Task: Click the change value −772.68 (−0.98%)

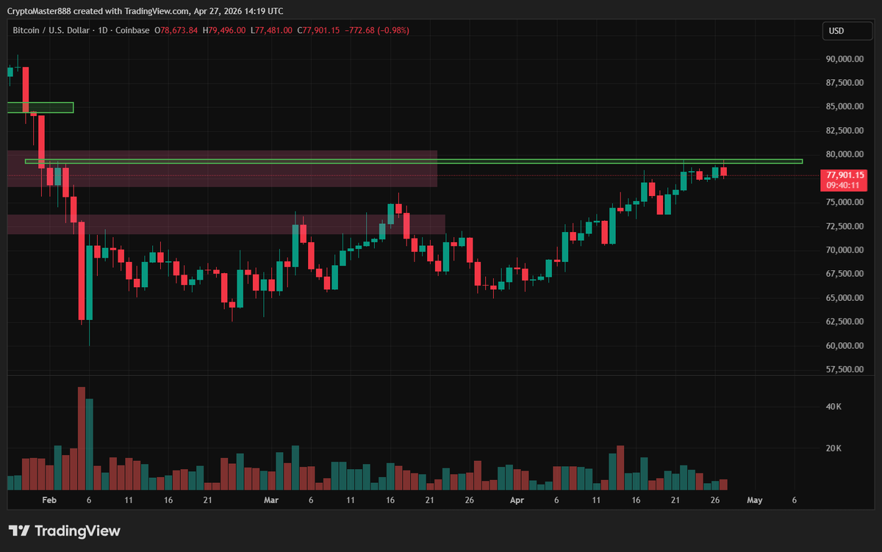Action: [378, 31]
